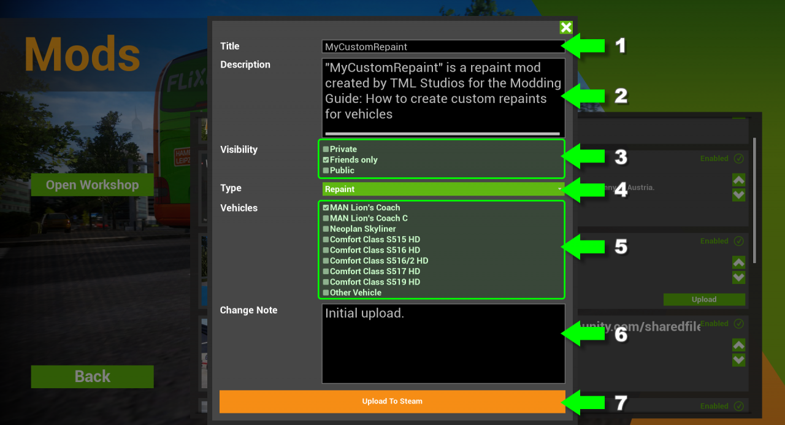
Task: Select Comfort Class S517 HD vehicle
Action: [326, 272]
